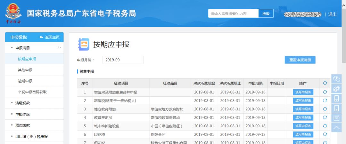Expand 清缴税款 in the sidebar
This screenshot has height=144, width=346.
pyautogui.click(x=22, y=103)
